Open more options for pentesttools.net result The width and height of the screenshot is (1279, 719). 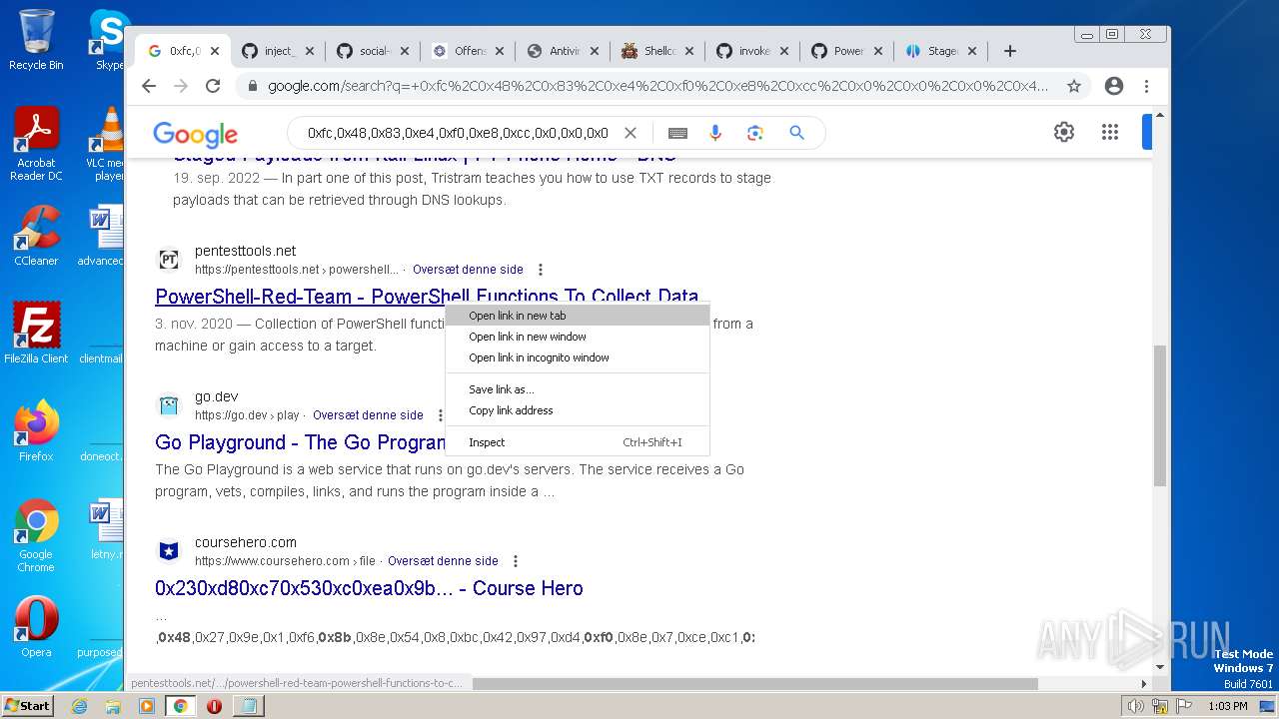coord(541,270)
